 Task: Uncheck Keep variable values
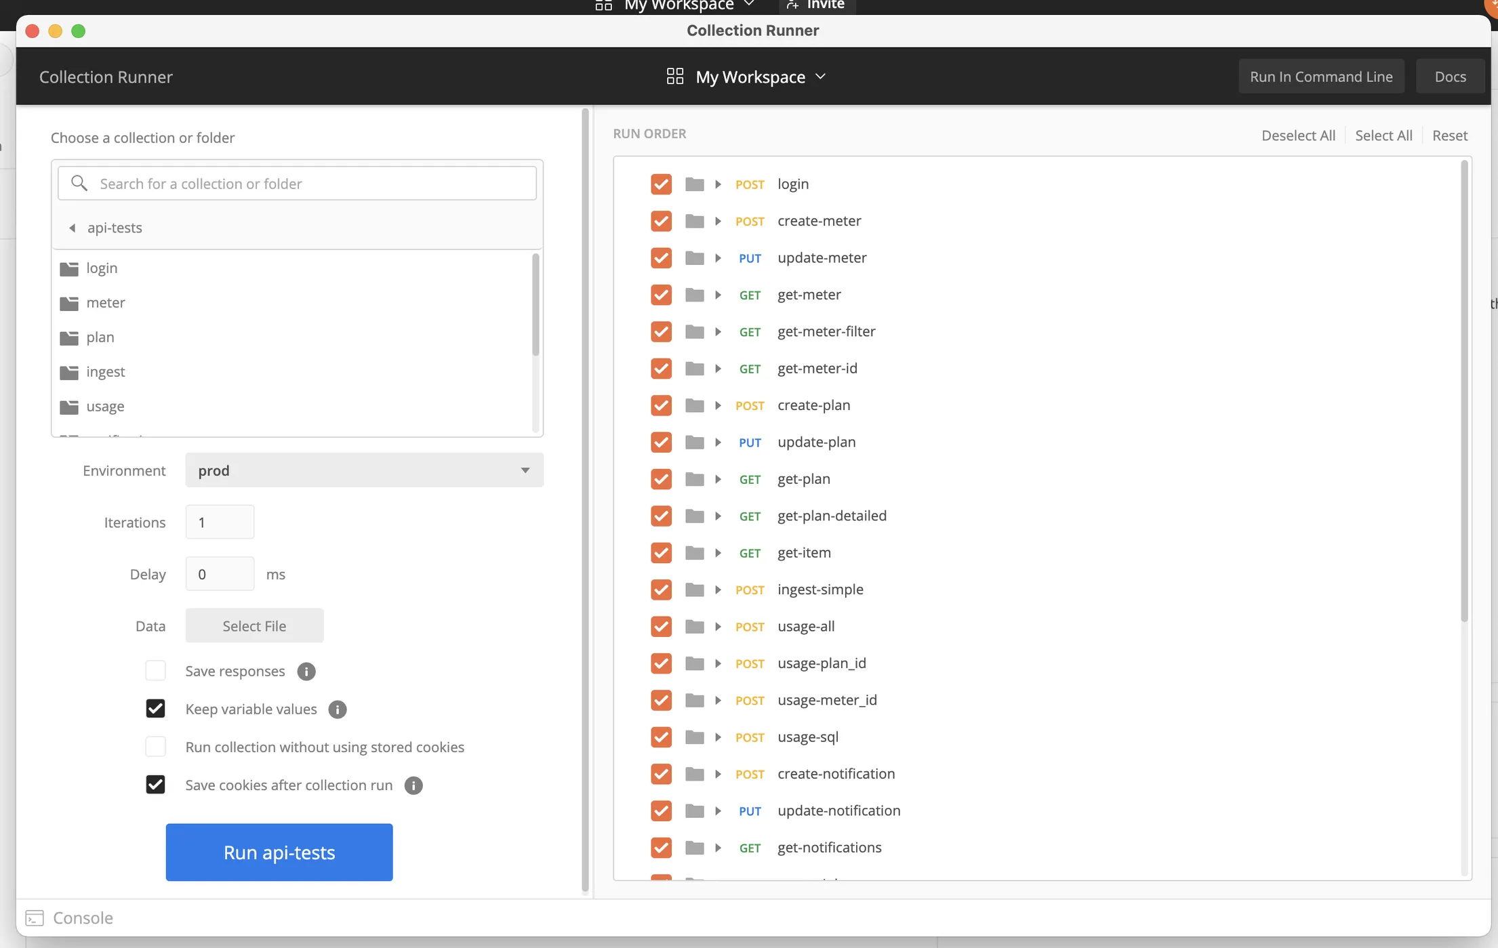155,709
